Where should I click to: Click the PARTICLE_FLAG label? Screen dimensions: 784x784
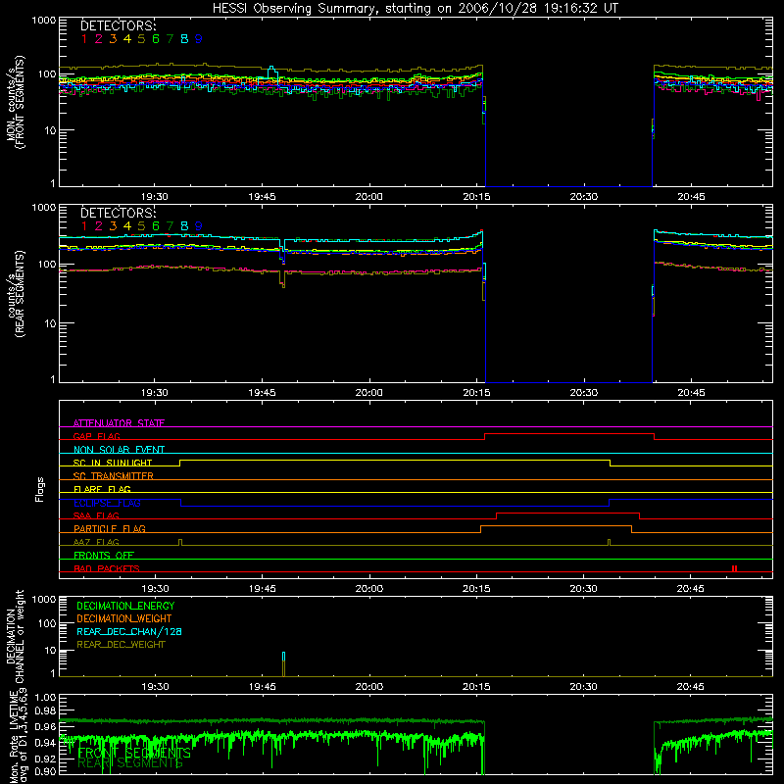click(x=110, y=528)
